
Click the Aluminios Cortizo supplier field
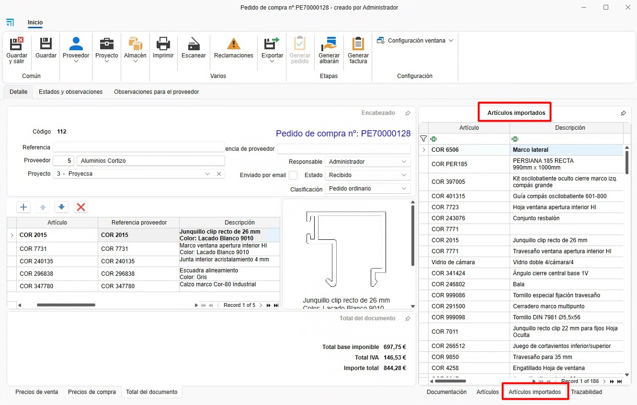point(150,161)
